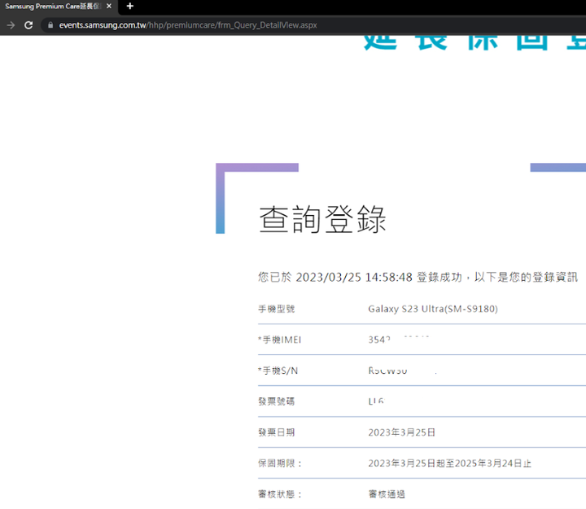Click the browser forward arrow
586x509 pixels.
pos(11,25)
